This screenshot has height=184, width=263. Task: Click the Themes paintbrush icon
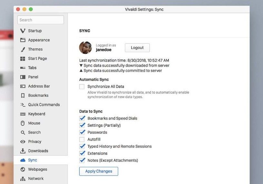[23, 49]
